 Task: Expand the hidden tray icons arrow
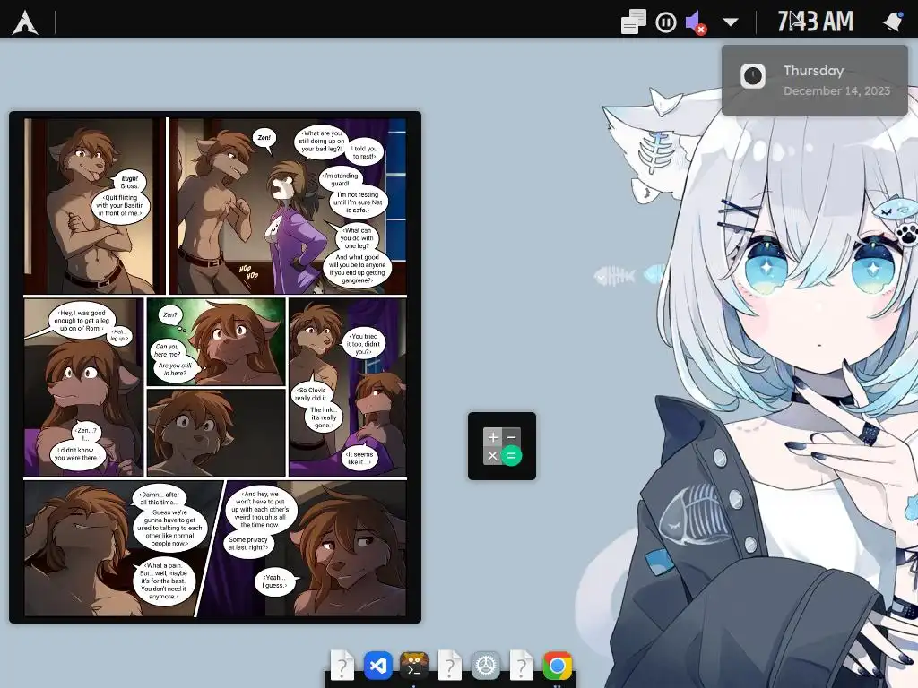click(731, 22)
